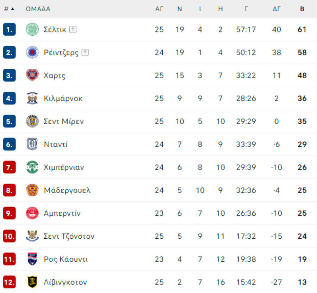Open the Σεντ Τζόνστον team link

point(69,236)
